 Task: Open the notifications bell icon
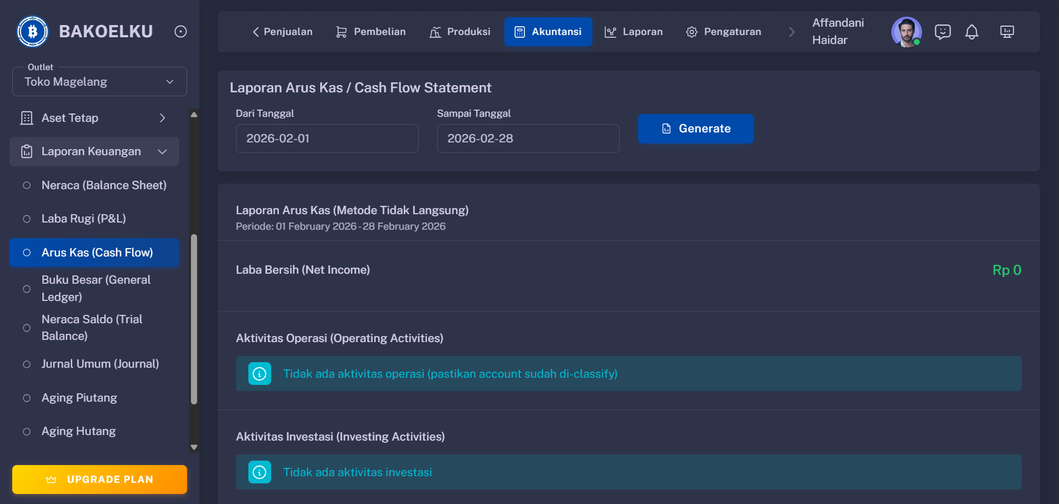[x=973, y=32]
